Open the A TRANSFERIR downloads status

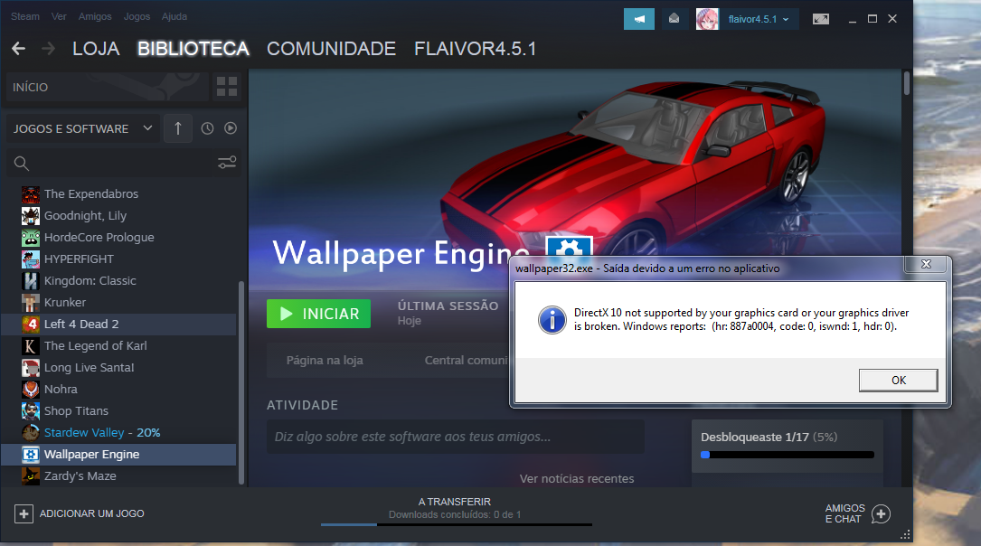[455, 508]
